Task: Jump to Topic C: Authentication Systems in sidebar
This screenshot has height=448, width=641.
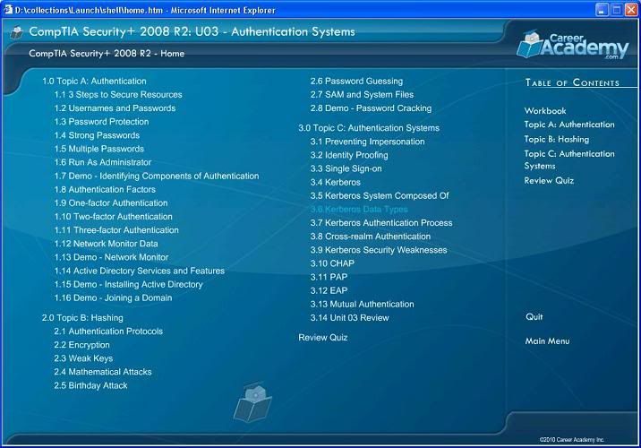Action: tap(569, 159)
